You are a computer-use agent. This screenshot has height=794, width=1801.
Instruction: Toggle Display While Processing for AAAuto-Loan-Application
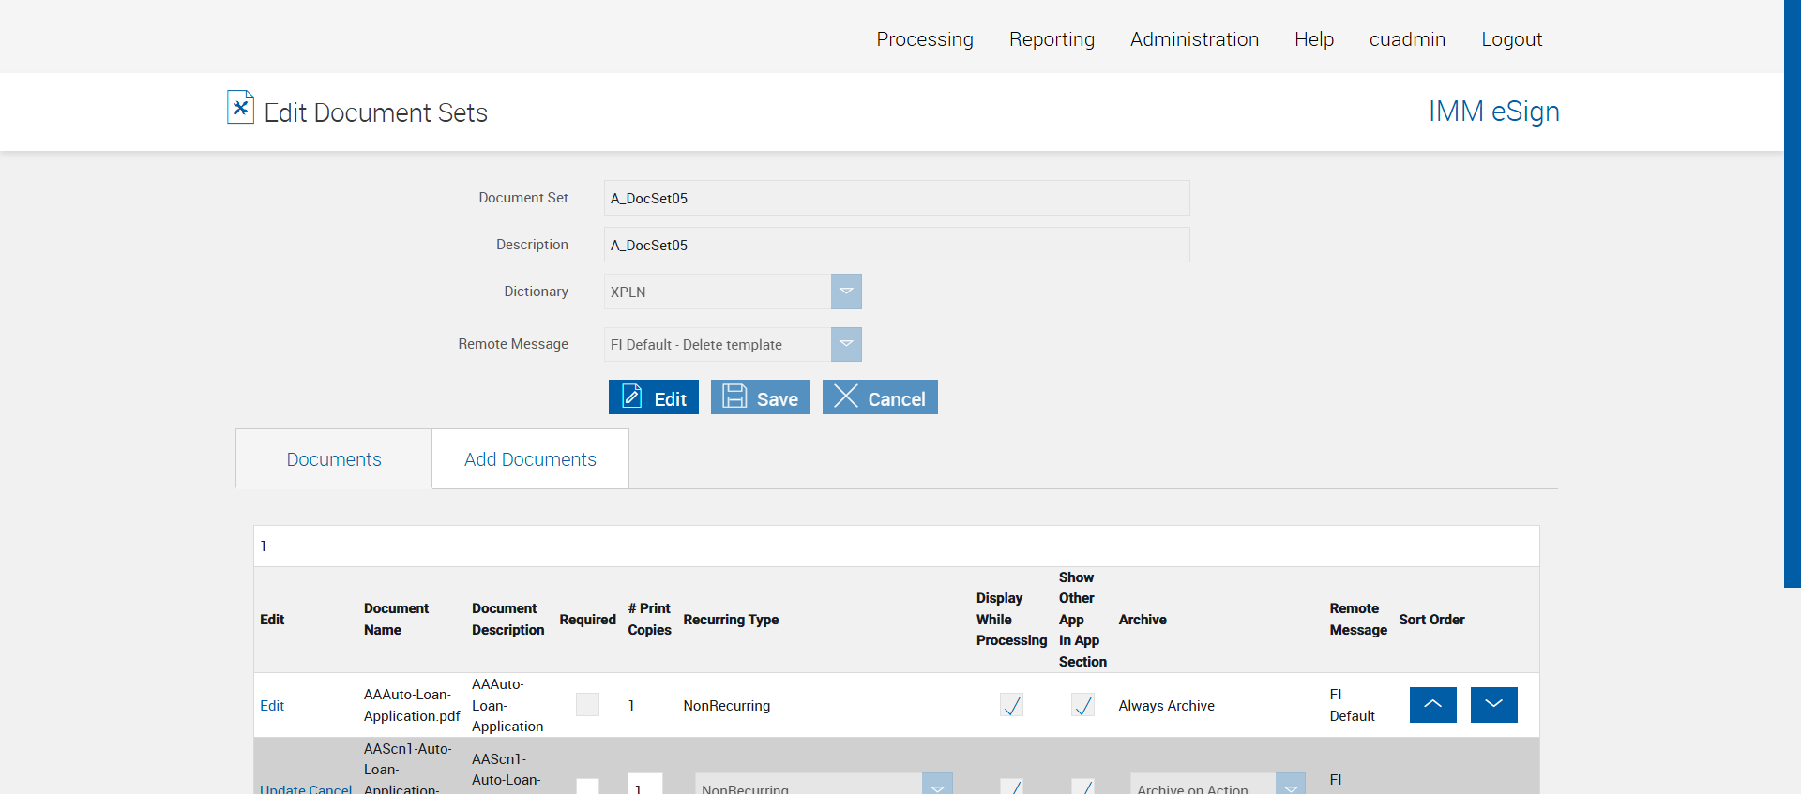[x=1011, y=705]
